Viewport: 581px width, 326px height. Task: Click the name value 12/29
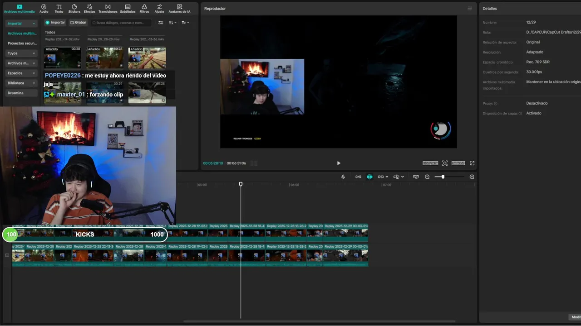click(x=531, y=22)
